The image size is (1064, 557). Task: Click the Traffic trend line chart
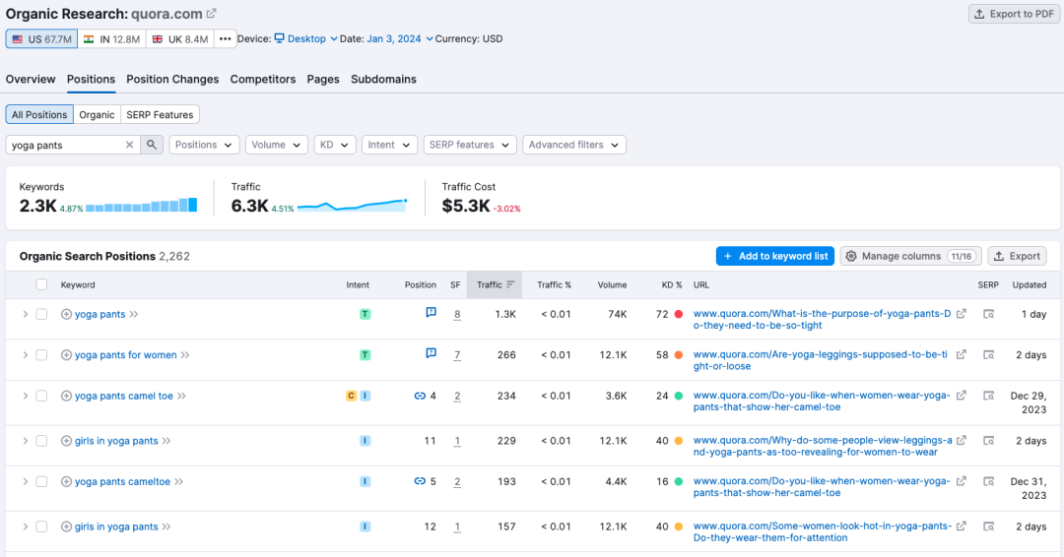coord(352,206)
